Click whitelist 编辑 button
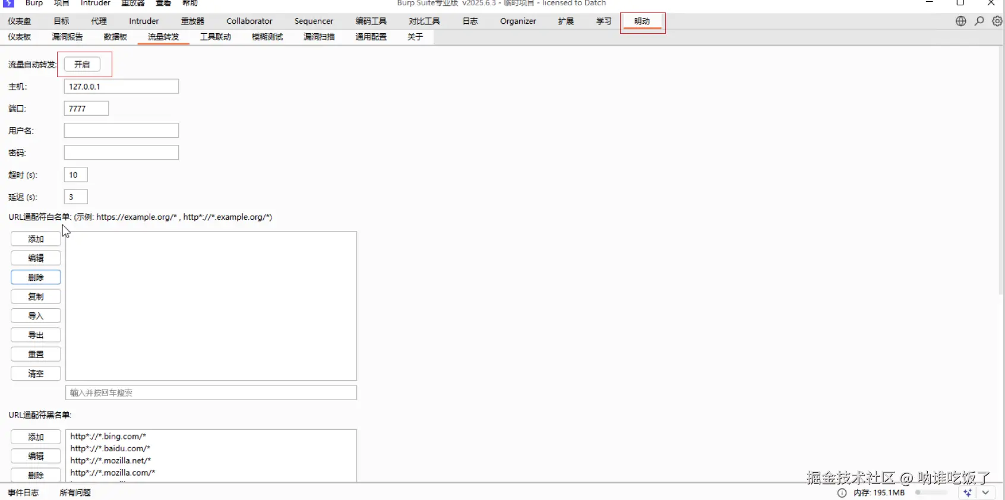Image resolution: width=1005 pixels, height=500 pixels. pos(36,258)
